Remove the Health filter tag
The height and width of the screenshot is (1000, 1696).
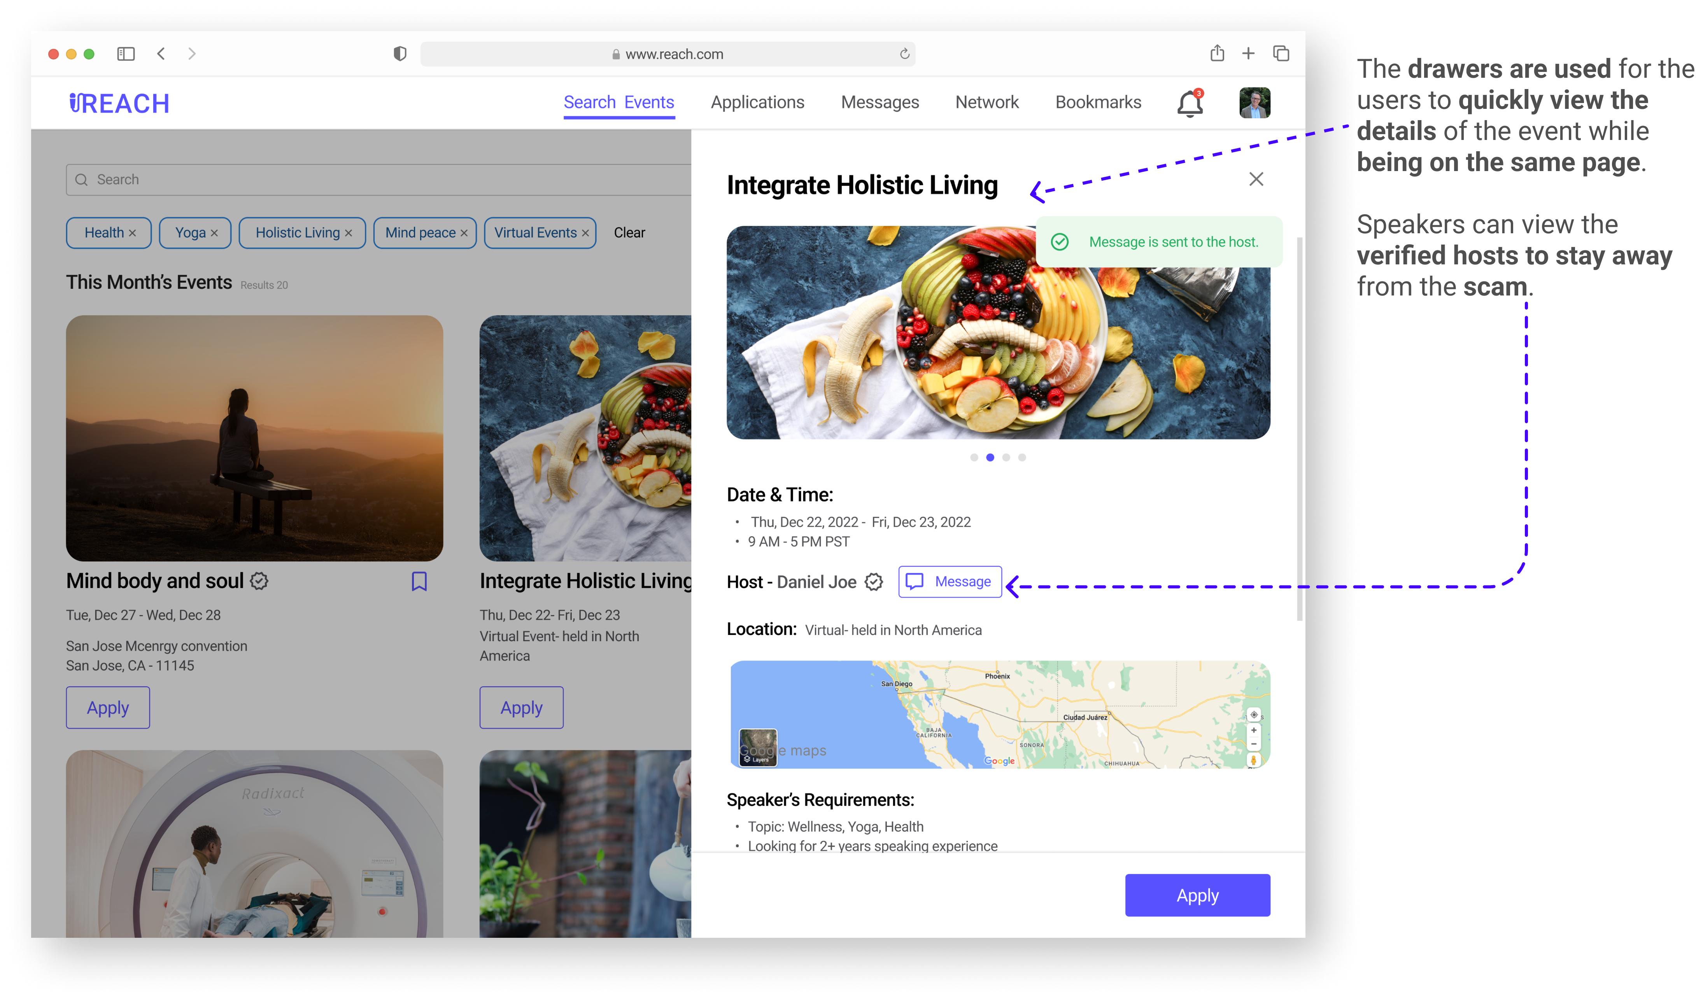[133, 233]
